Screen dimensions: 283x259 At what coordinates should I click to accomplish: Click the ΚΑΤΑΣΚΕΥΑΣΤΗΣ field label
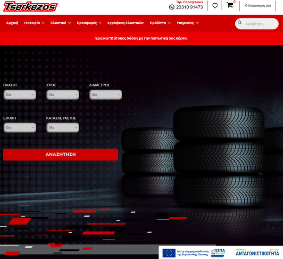pyautogui.click(x=61, y=118)
